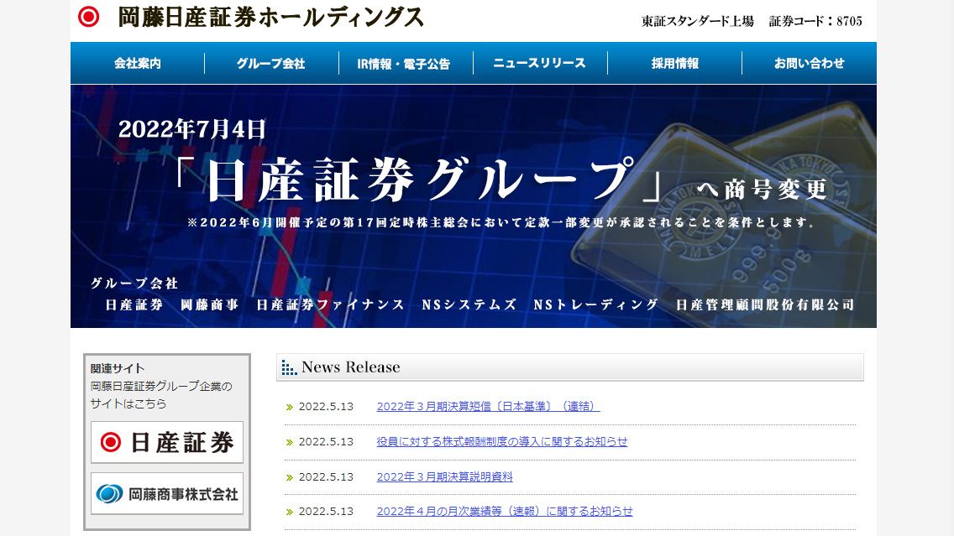Select IR情報・電子公告 in the navigation bar
This screenshot has height=536, width=954.
click(x=404, y=63)
